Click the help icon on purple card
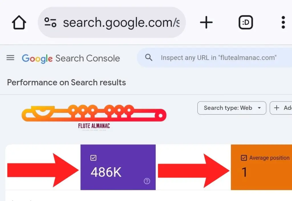292x201 pixels. pos(147,181)
